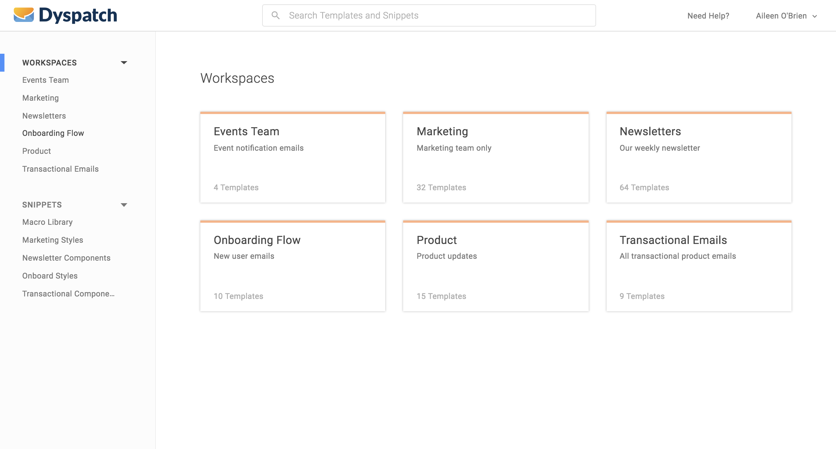Click "All transactional product emails" description
The image size is (836, 449).
tap(678, 256)
